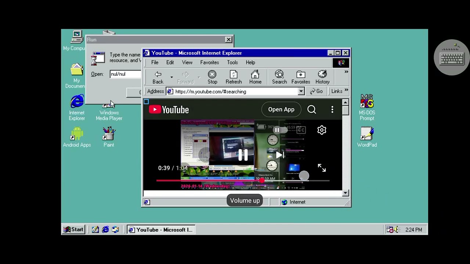Open the Favorites menu
This screenshot has height=264, width=470.
[210, 63]
